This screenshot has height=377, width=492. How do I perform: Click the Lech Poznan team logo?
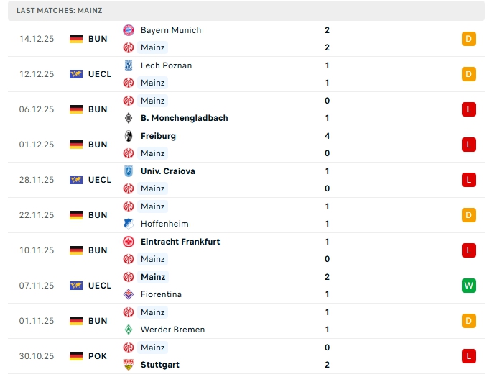pos(129,65)
